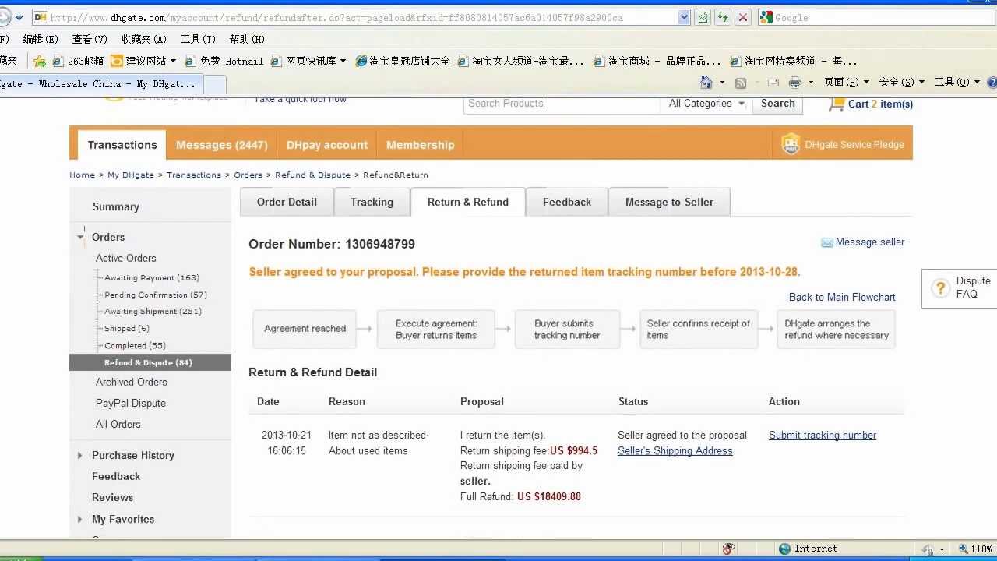Click the 免费 Hotmail bookmark icon
997x561 pixels.
190,61
